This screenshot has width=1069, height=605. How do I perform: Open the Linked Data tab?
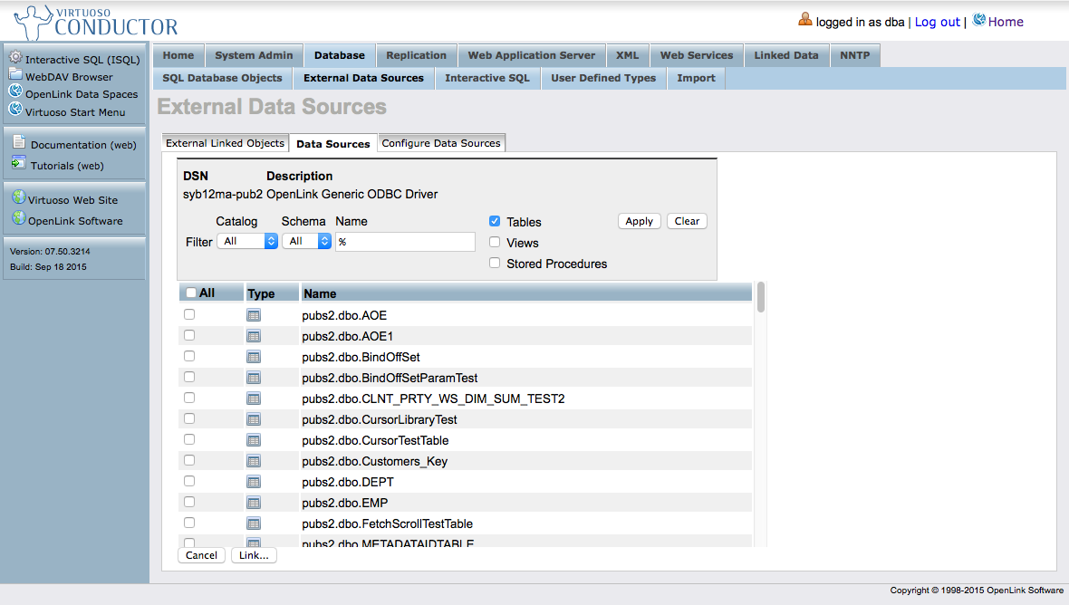tap(786, 55)
